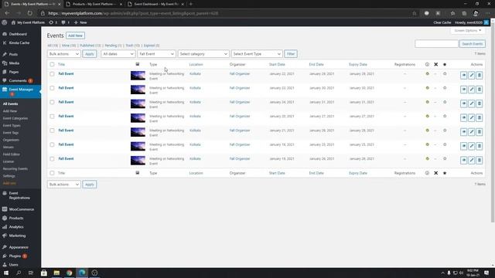This screenshot has height=278, width=495.
Task: Click the Add New event button
Action: pyautogui.click(x=75, y=36)
